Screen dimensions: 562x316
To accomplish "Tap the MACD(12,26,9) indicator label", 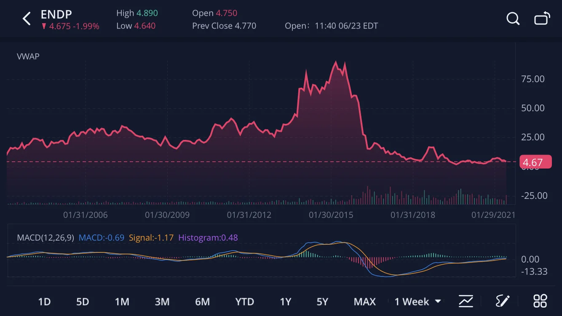I will pyautogui.click(x=46, y=238).
